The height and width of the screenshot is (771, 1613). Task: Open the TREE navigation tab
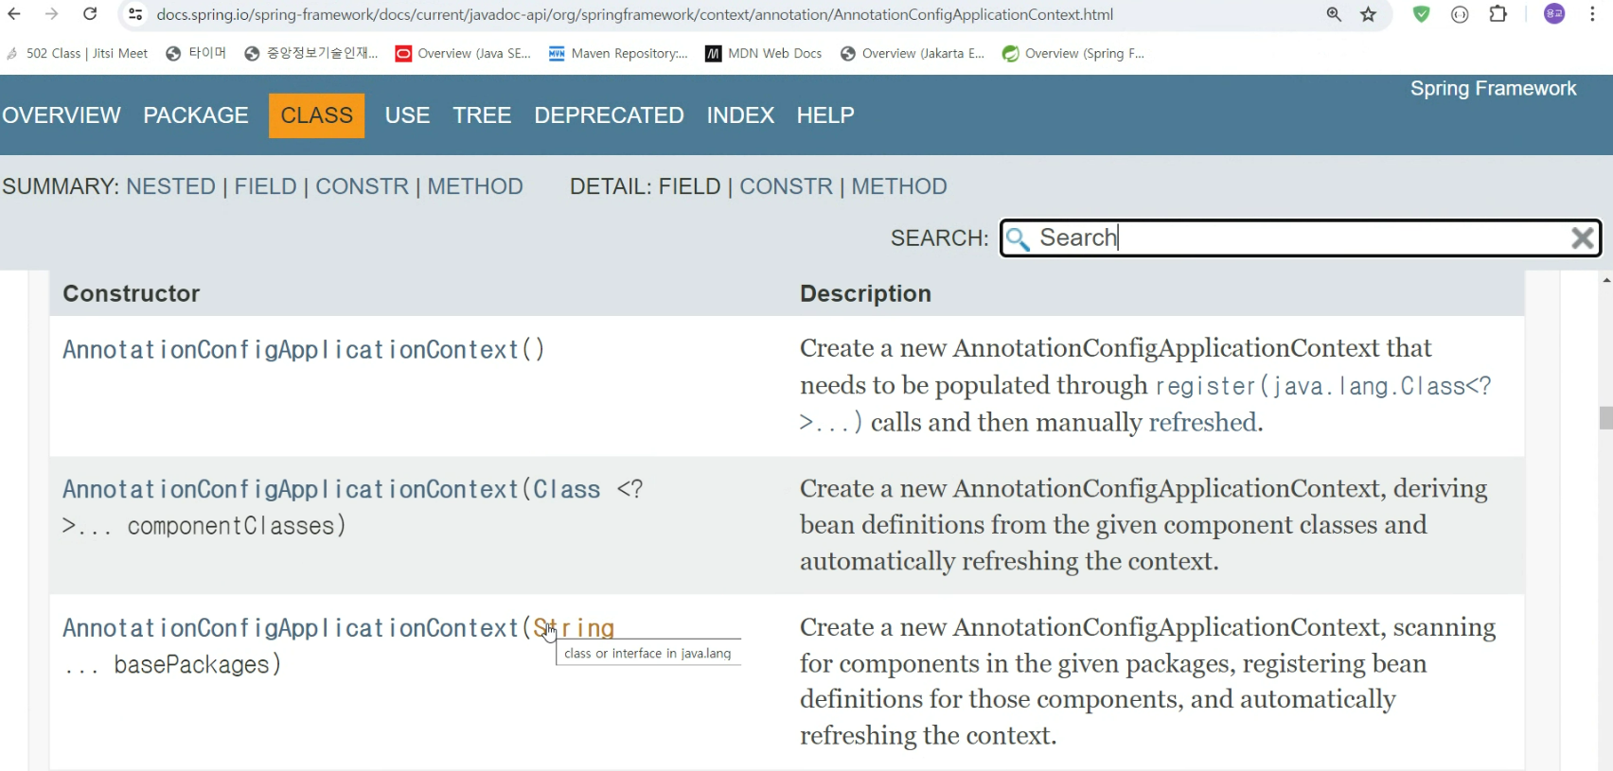[482, 115]
